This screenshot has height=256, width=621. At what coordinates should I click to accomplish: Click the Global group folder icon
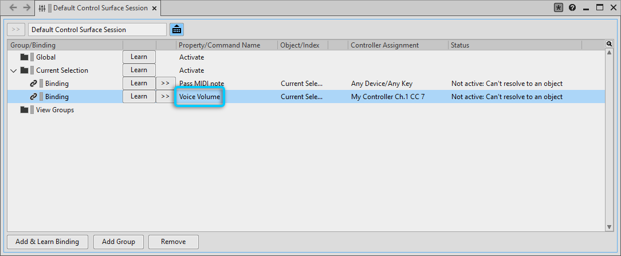[24, 57]
